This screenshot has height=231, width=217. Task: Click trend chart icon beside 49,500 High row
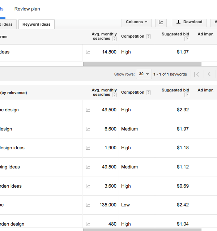[88, 110]
